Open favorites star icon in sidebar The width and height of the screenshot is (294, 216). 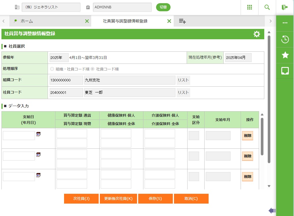(285, 55)
